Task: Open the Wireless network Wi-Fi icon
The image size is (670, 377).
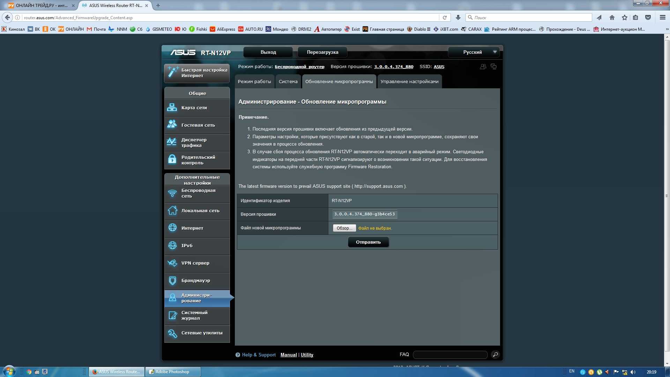Action: 172,193
